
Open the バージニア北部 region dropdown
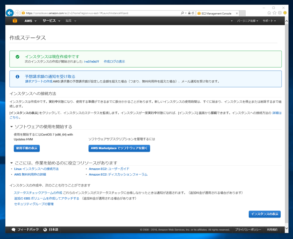(248, 21)
